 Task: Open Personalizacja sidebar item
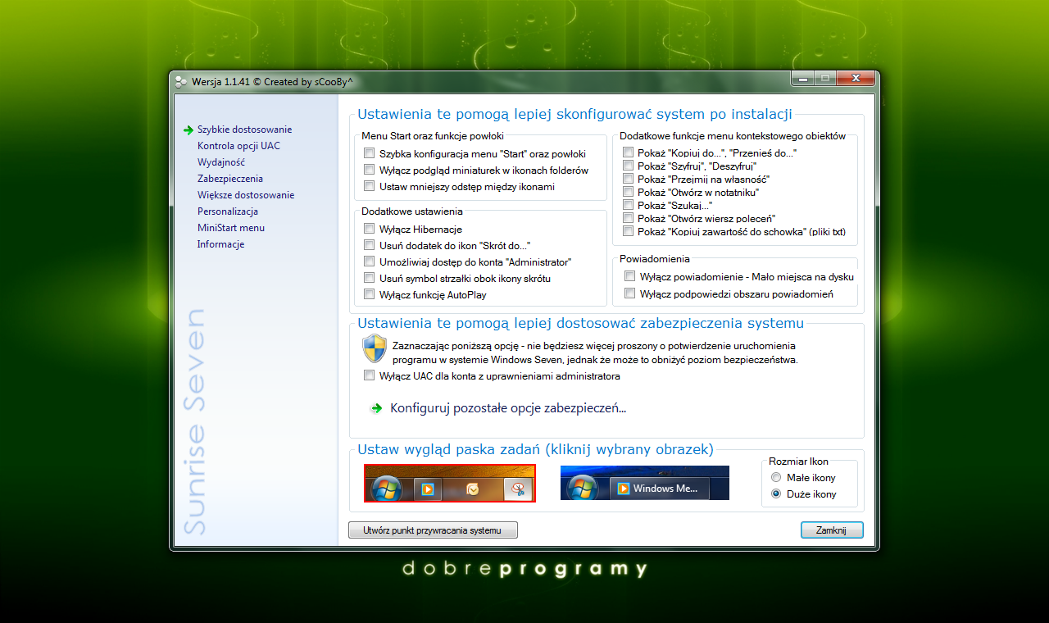click(227, 211)
